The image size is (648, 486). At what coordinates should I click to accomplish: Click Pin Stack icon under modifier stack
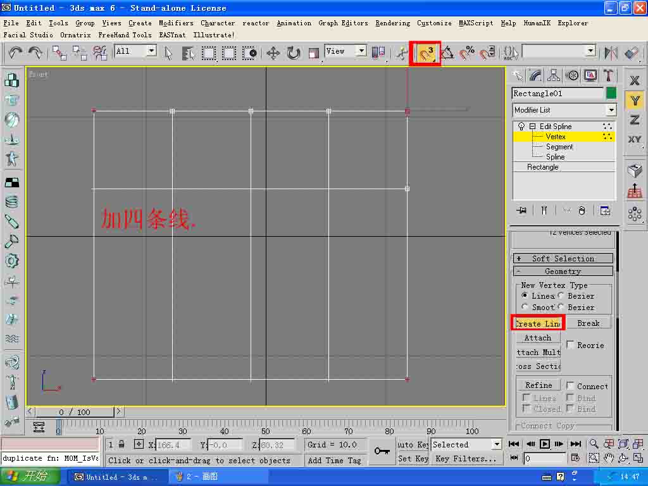click(521, 210)
